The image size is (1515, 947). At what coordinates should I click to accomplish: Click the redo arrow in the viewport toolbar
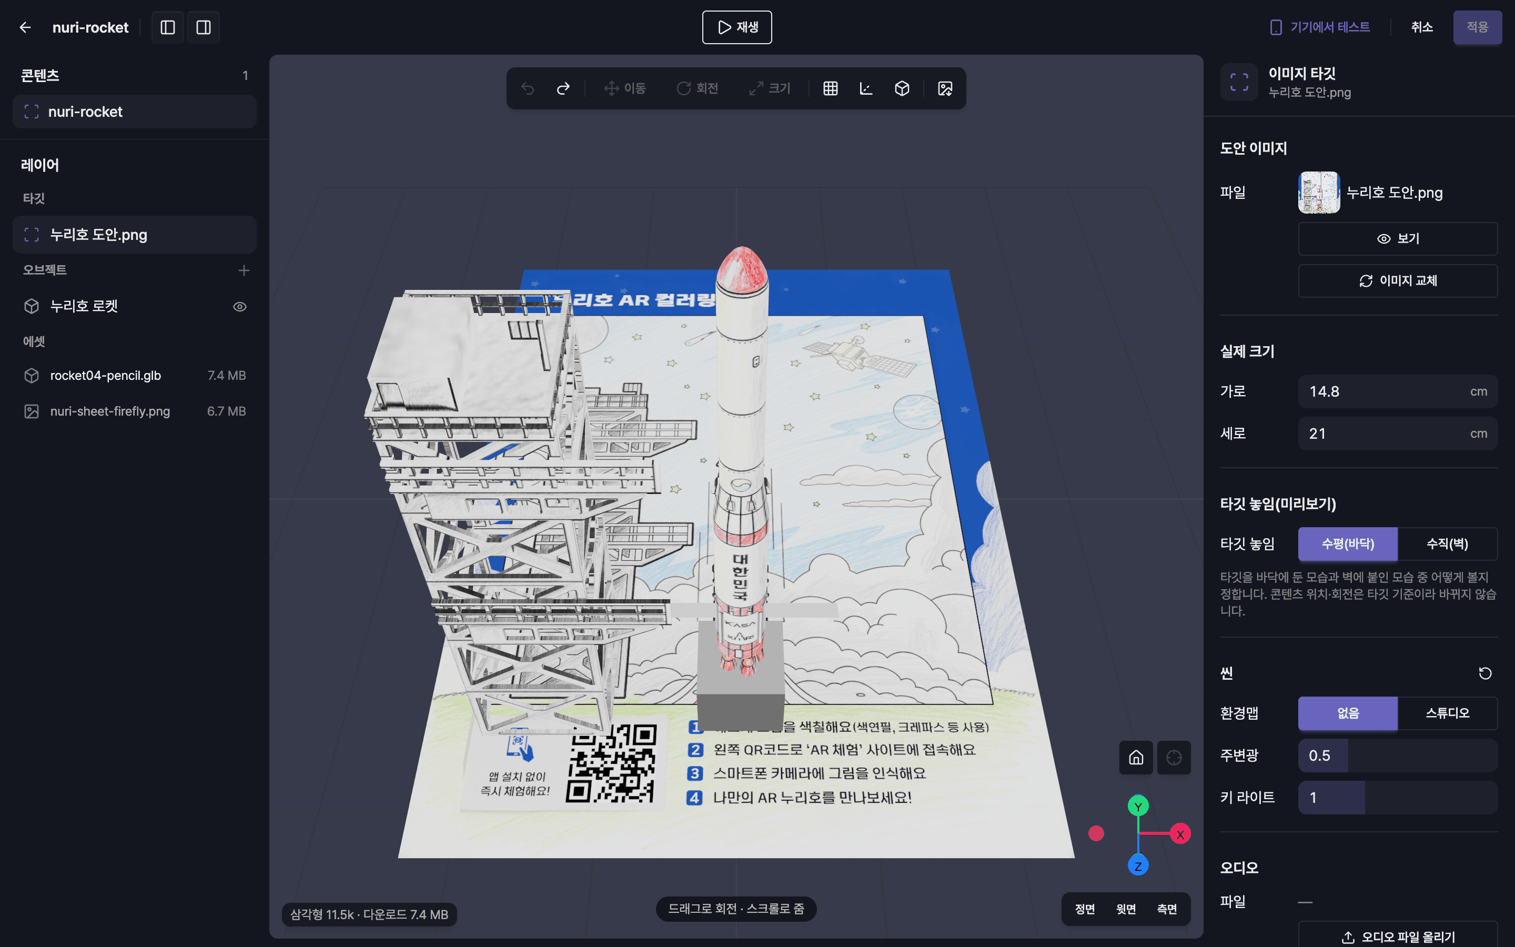pos(563,88)
